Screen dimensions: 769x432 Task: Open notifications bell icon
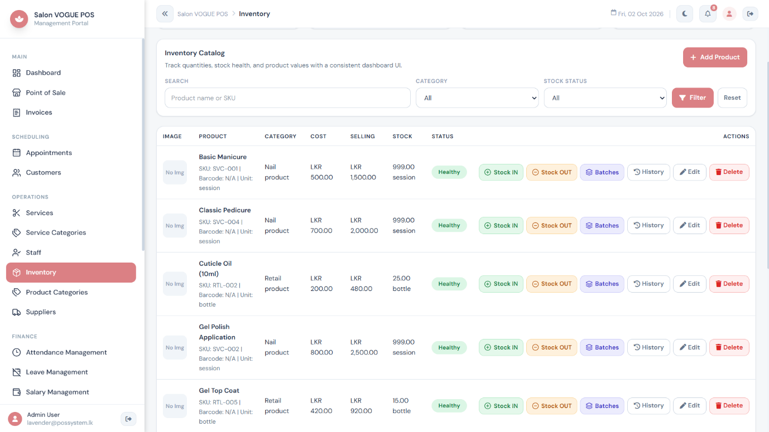click(708, 14)
